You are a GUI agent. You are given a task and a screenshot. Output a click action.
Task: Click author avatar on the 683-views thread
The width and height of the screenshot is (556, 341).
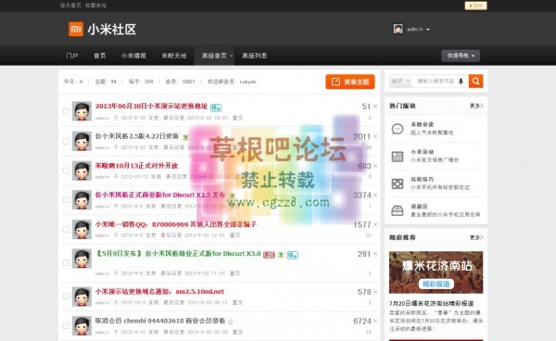pos(82,170)
